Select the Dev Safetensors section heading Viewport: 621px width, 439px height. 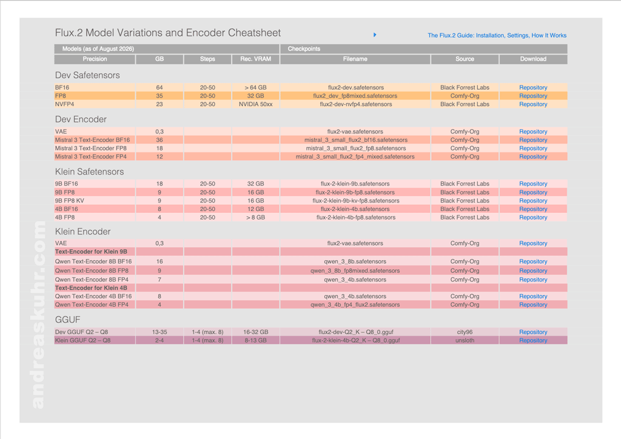[87, 75]
